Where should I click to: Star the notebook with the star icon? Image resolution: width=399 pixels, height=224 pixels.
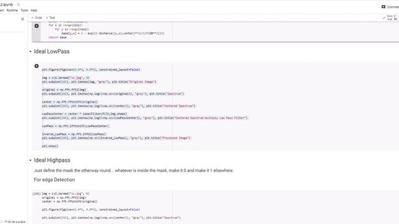click(x=18, y=4)
